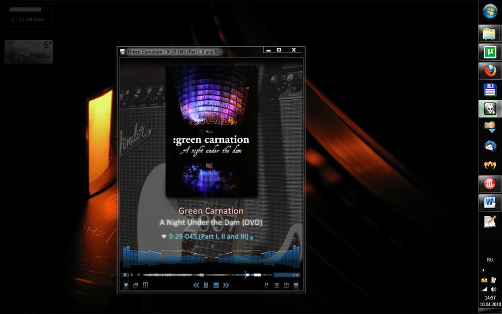Click the highlighted icon at bottom-right of player
Screen dimensions: 502x314
[x=296, y=285]
